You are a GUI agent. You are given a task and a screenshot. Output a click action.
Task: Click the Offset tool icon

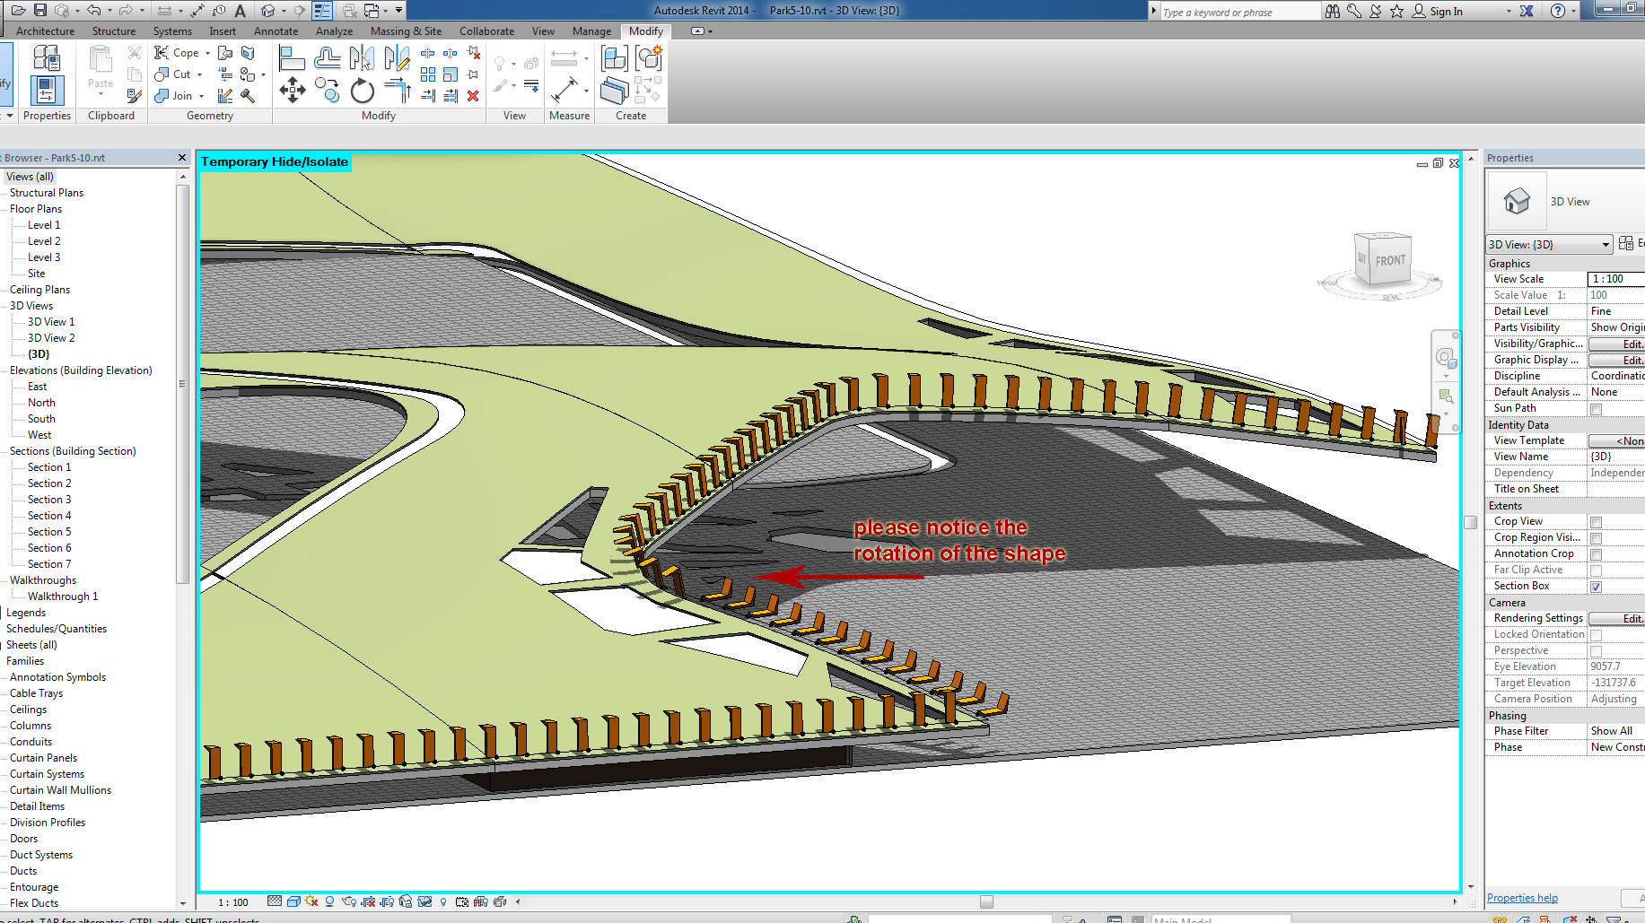point(328,59)
